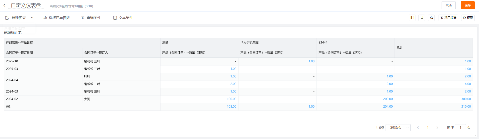Viewport: 479px width, 139px height.
Task: Open 权限 permission settings
Action: (468, 18)
